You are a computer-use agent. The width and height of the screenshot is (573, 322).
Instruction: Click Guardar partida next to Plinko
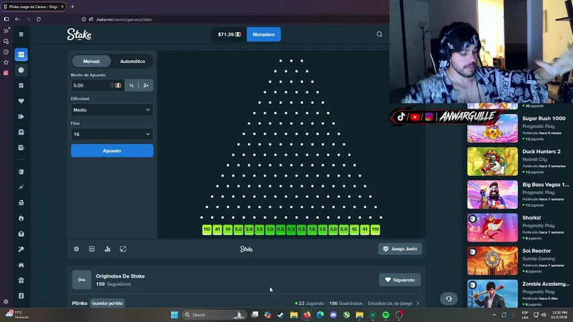pyautogui.click(x=107, y=303)
